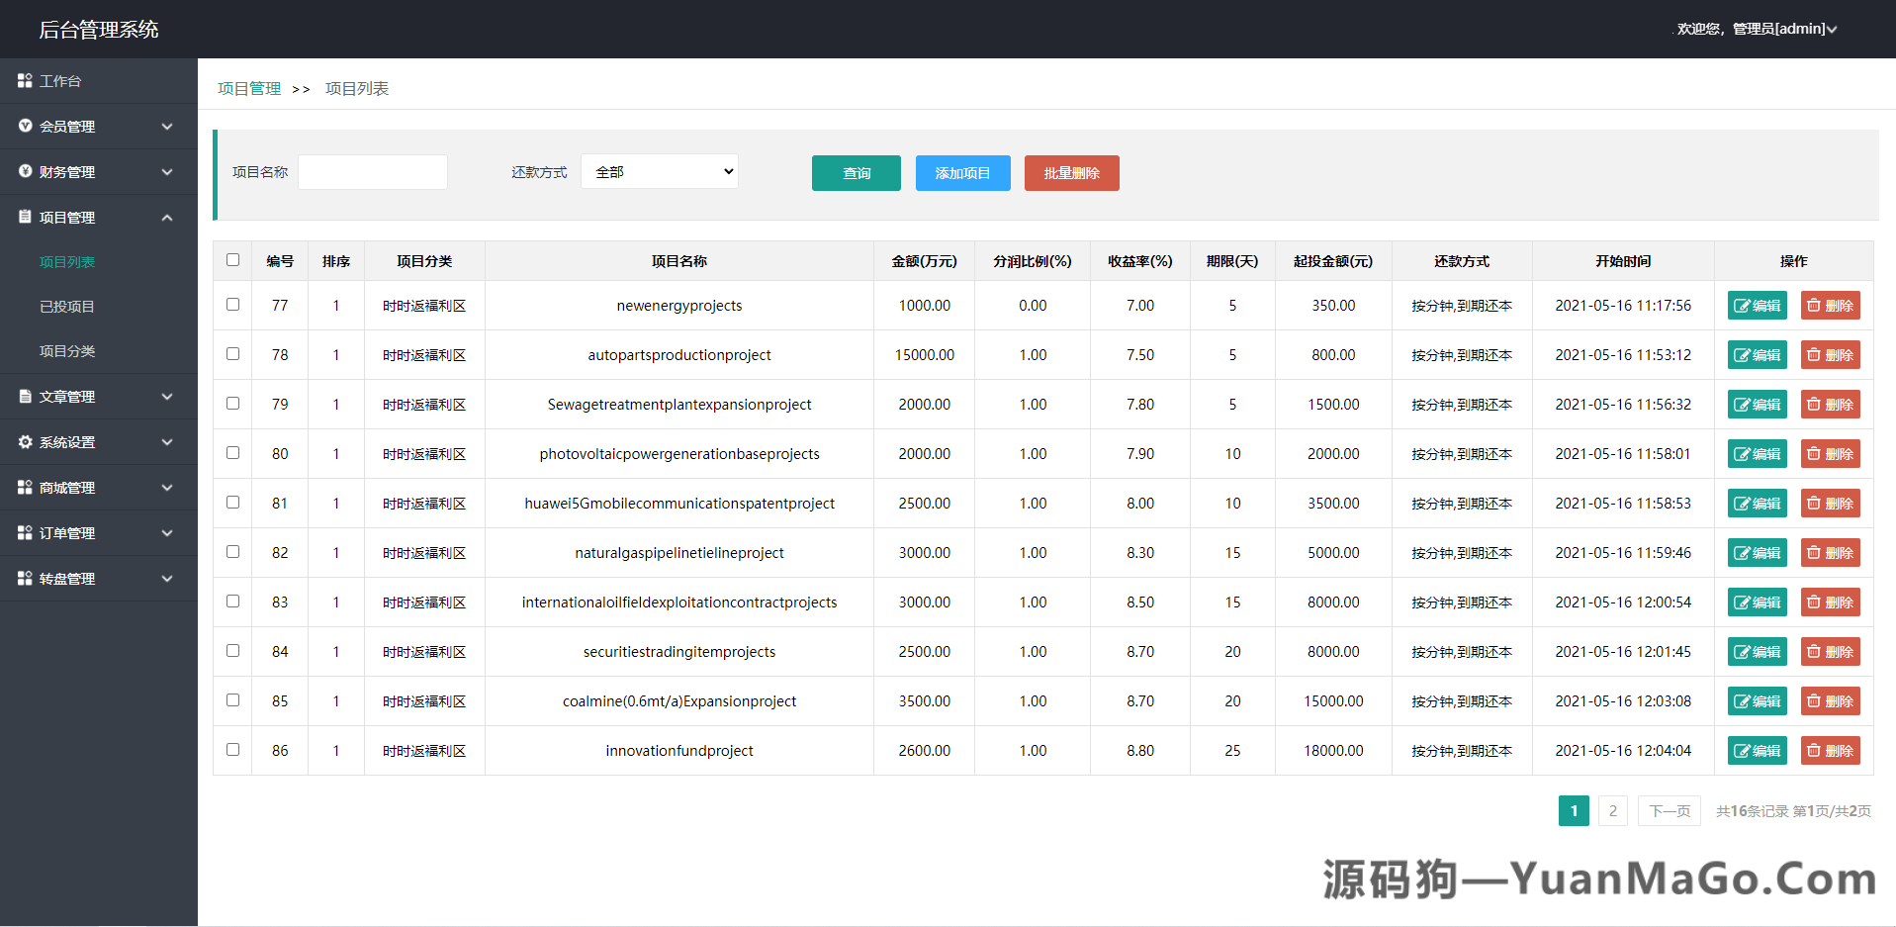Screen dimensions: 1896x927
Task: Click the green 查询 search button
Action: tap(856, 172)
